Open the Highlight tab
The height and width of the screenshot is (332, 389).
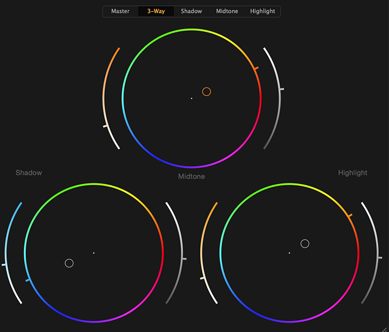coord(262,11)
